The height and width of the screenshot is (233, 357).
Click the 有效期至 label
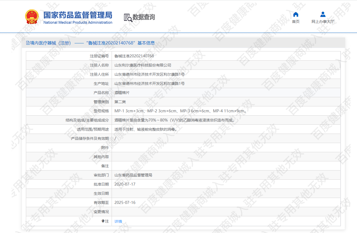click(101, 203)
